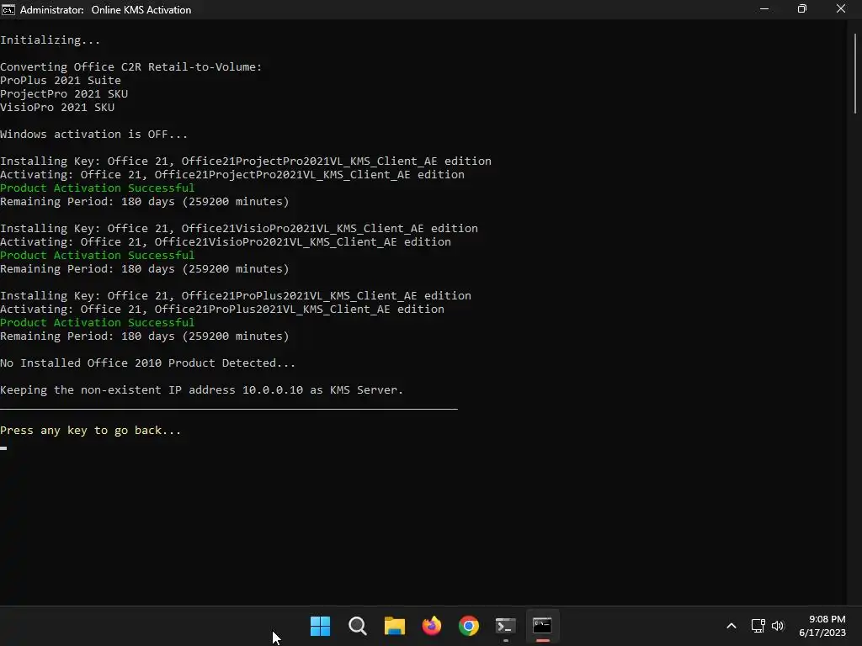Open taskbar Search
This screenshot has width=862, height=646.
(x=357, y=626)
